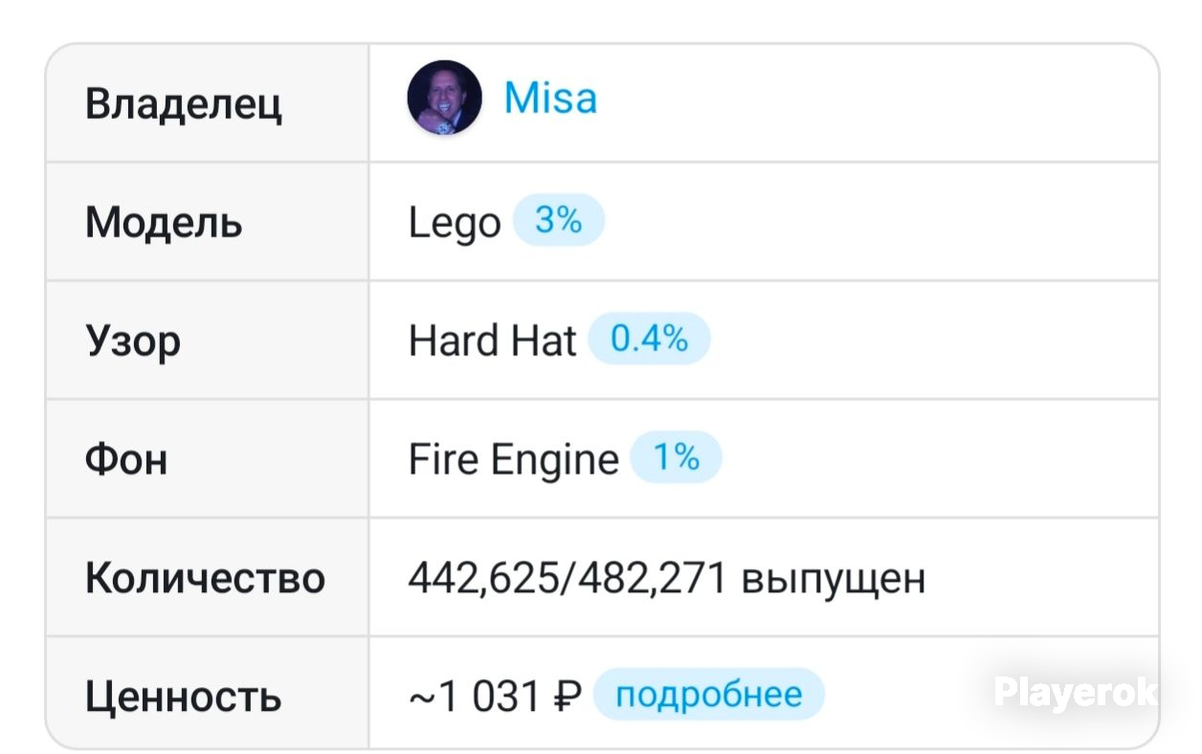Click the Модель row label
Viewport: 1202px width, 754px height.
(164, 223)
